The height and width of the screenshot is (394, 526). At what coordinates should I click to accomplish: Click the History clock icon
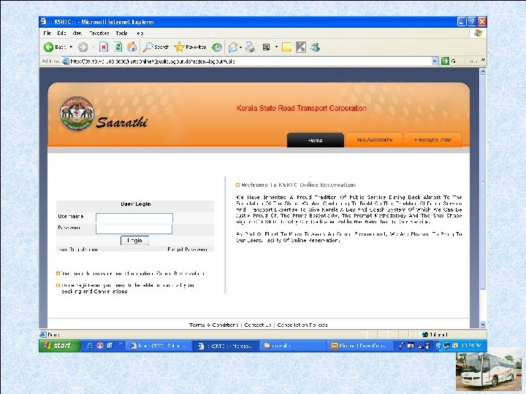(217, 47)
